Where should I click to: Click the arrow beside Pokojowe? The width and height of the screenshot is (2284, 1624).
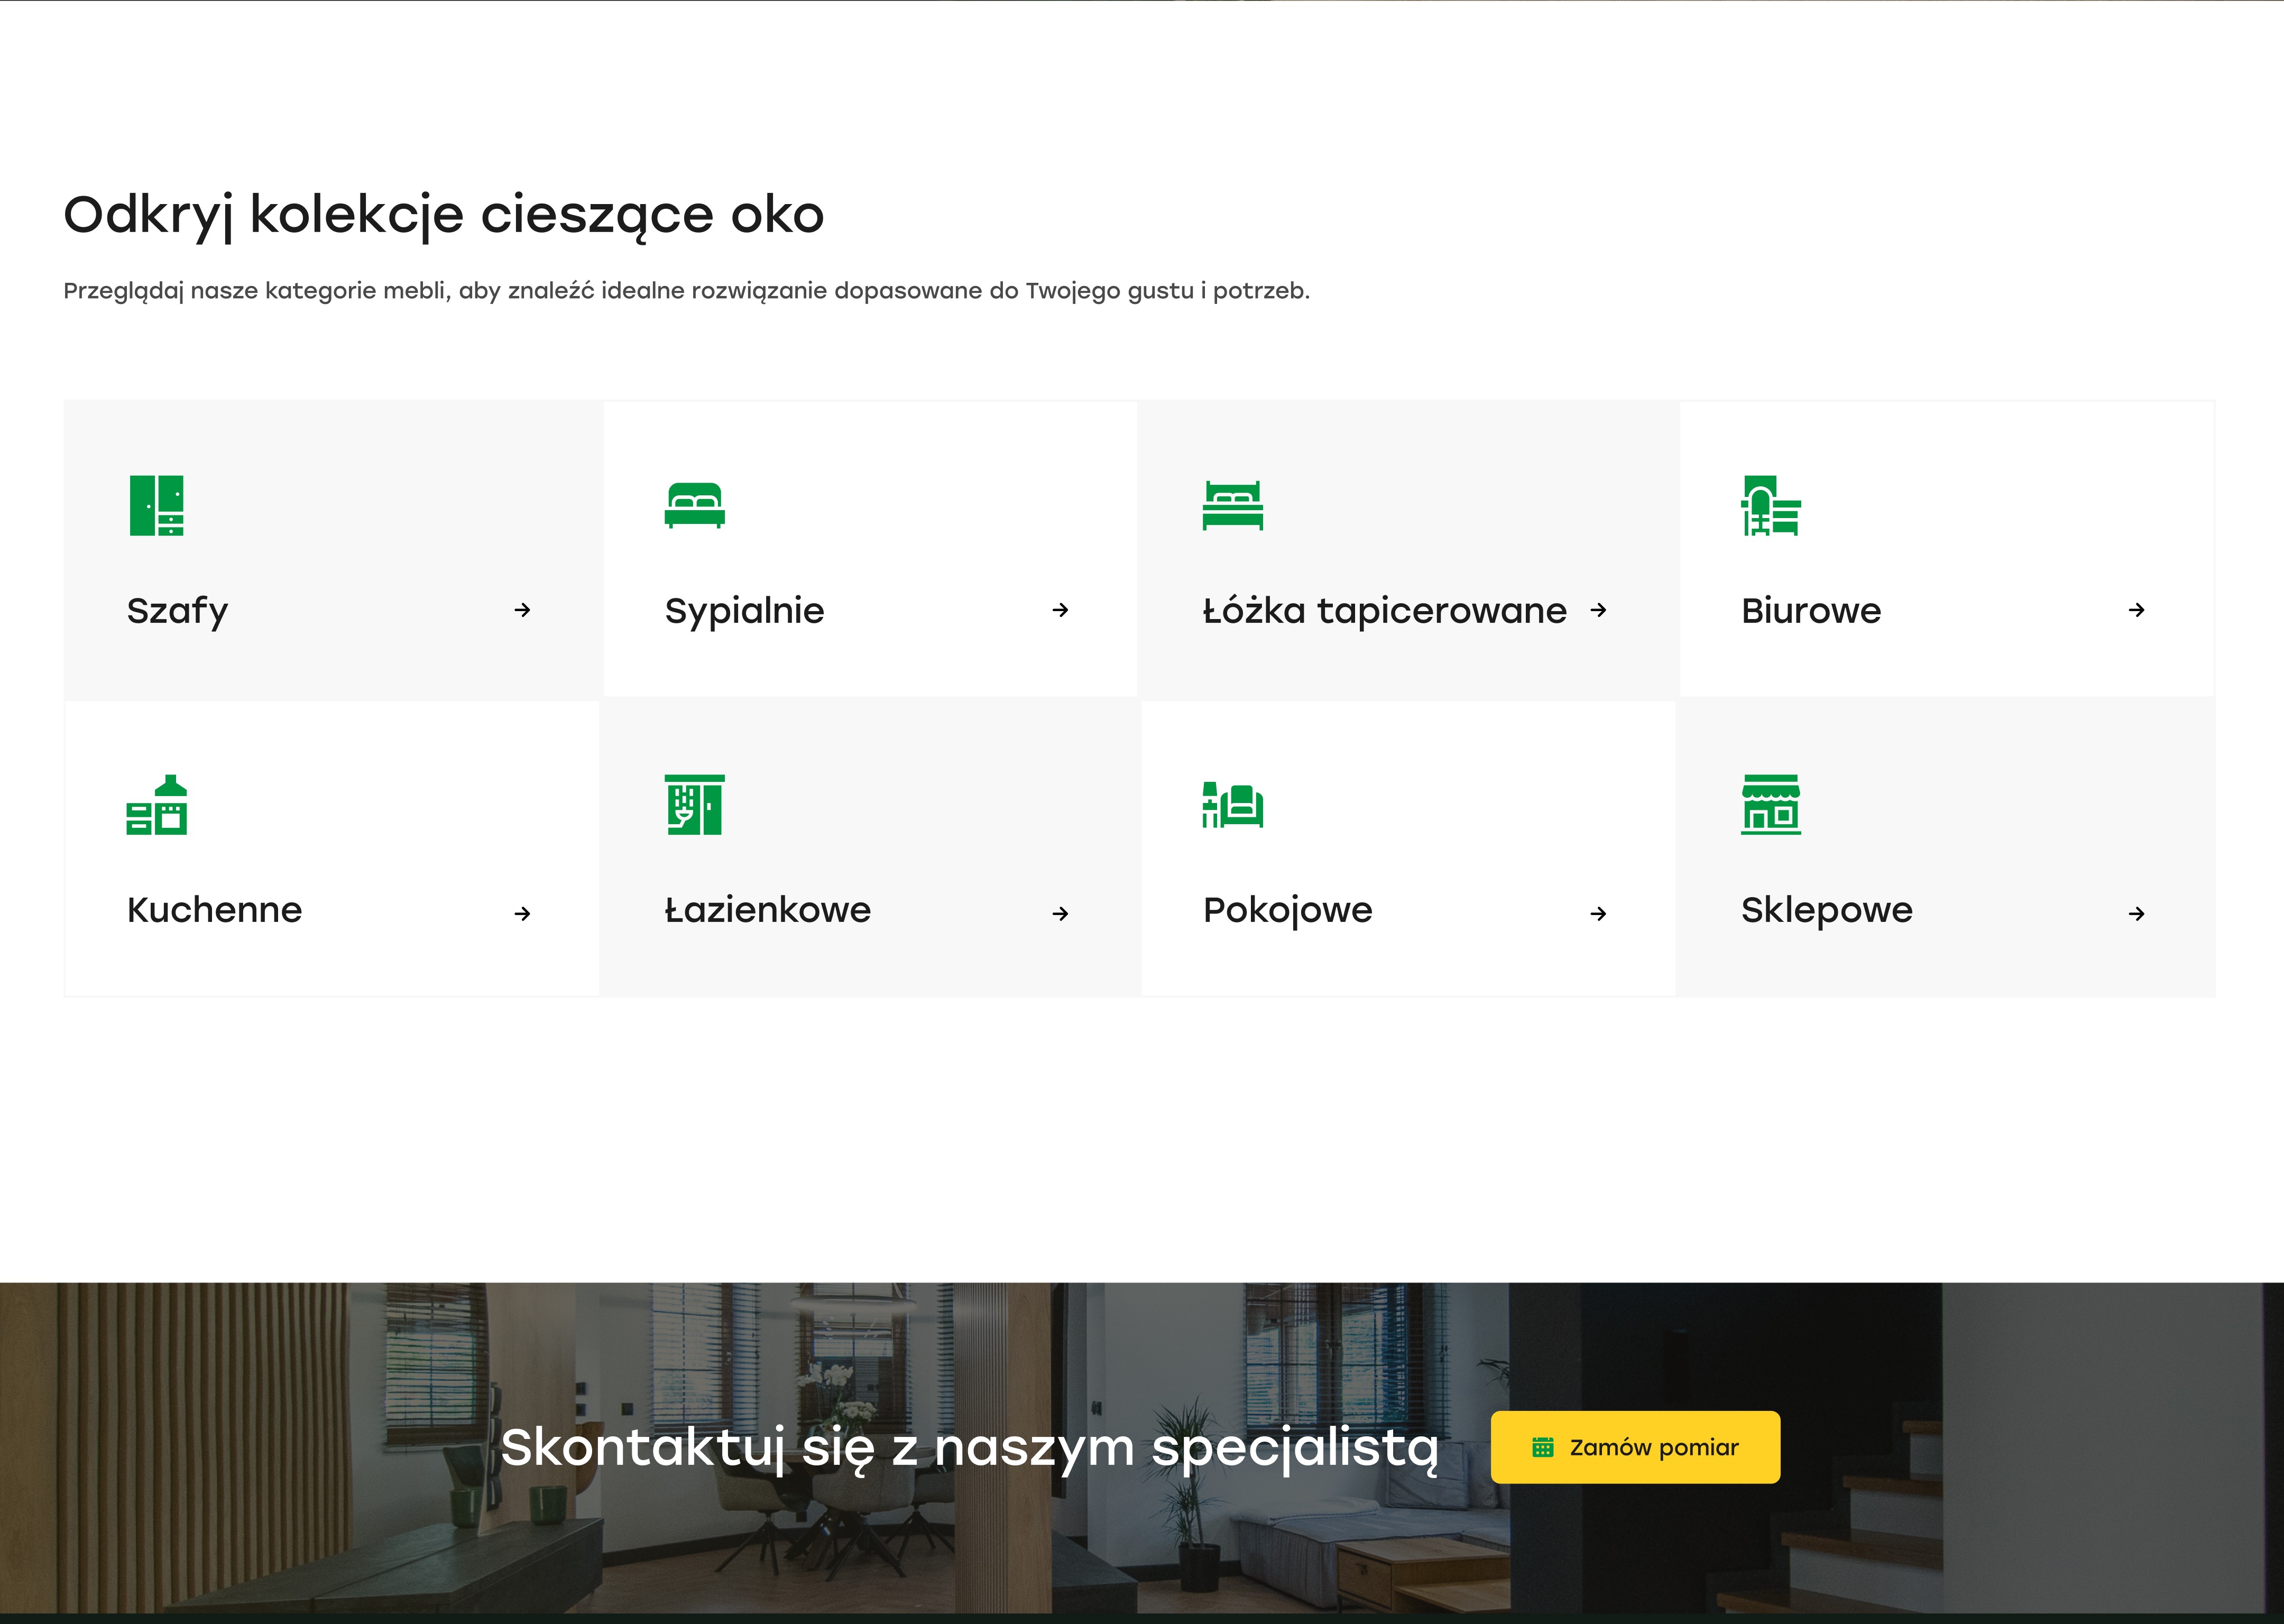click(x=1598, y=913)
